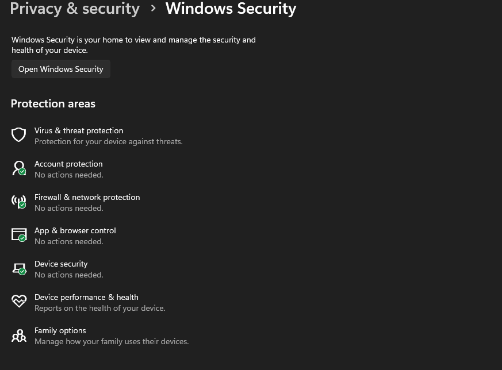Go back to Privacy & security breadcrumb
This screenshot has width=502, height=370.
(x=75, y=9)
